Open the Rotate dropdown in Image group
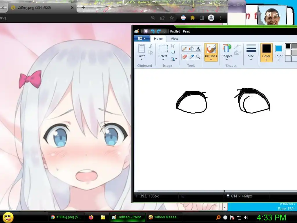The height and width of the screenshot is (223, 297). click(x=174, y=59)
